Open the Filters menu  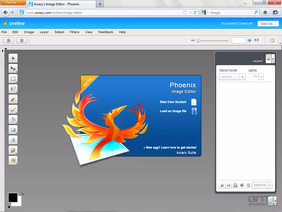(x=74, y=32)
